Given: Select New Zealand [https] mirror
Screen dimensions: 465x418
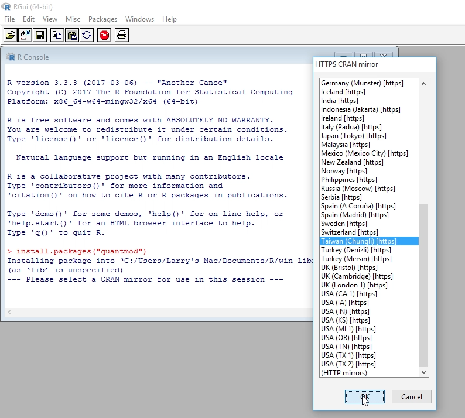Looking at the screenshot, I should tap(369, 162).
